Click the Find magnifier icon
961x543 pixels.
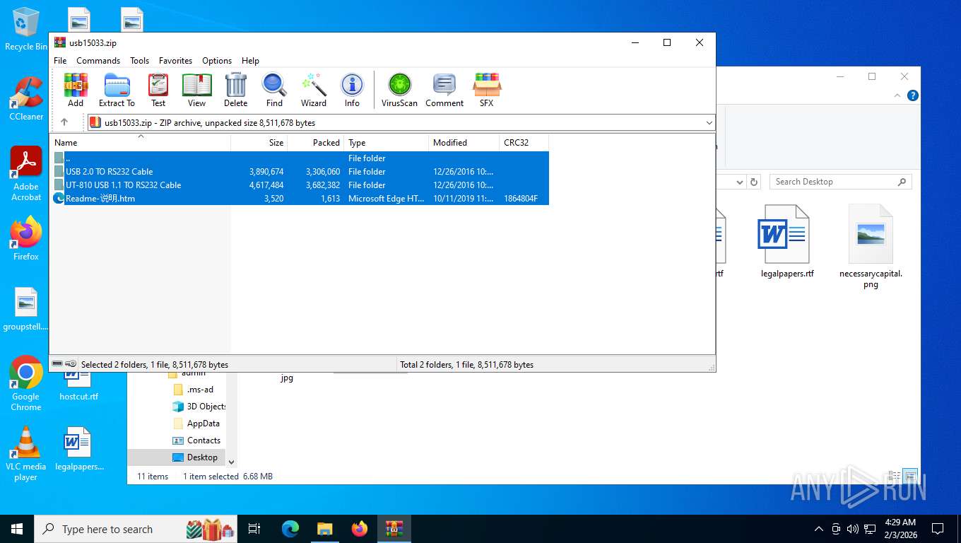click(274, 90)
